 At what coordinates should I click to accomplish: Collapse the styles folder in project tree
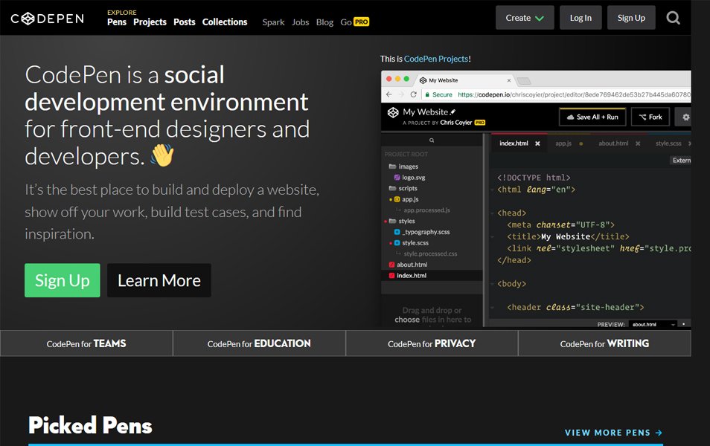pyautogui.click(x=402, y=221)
